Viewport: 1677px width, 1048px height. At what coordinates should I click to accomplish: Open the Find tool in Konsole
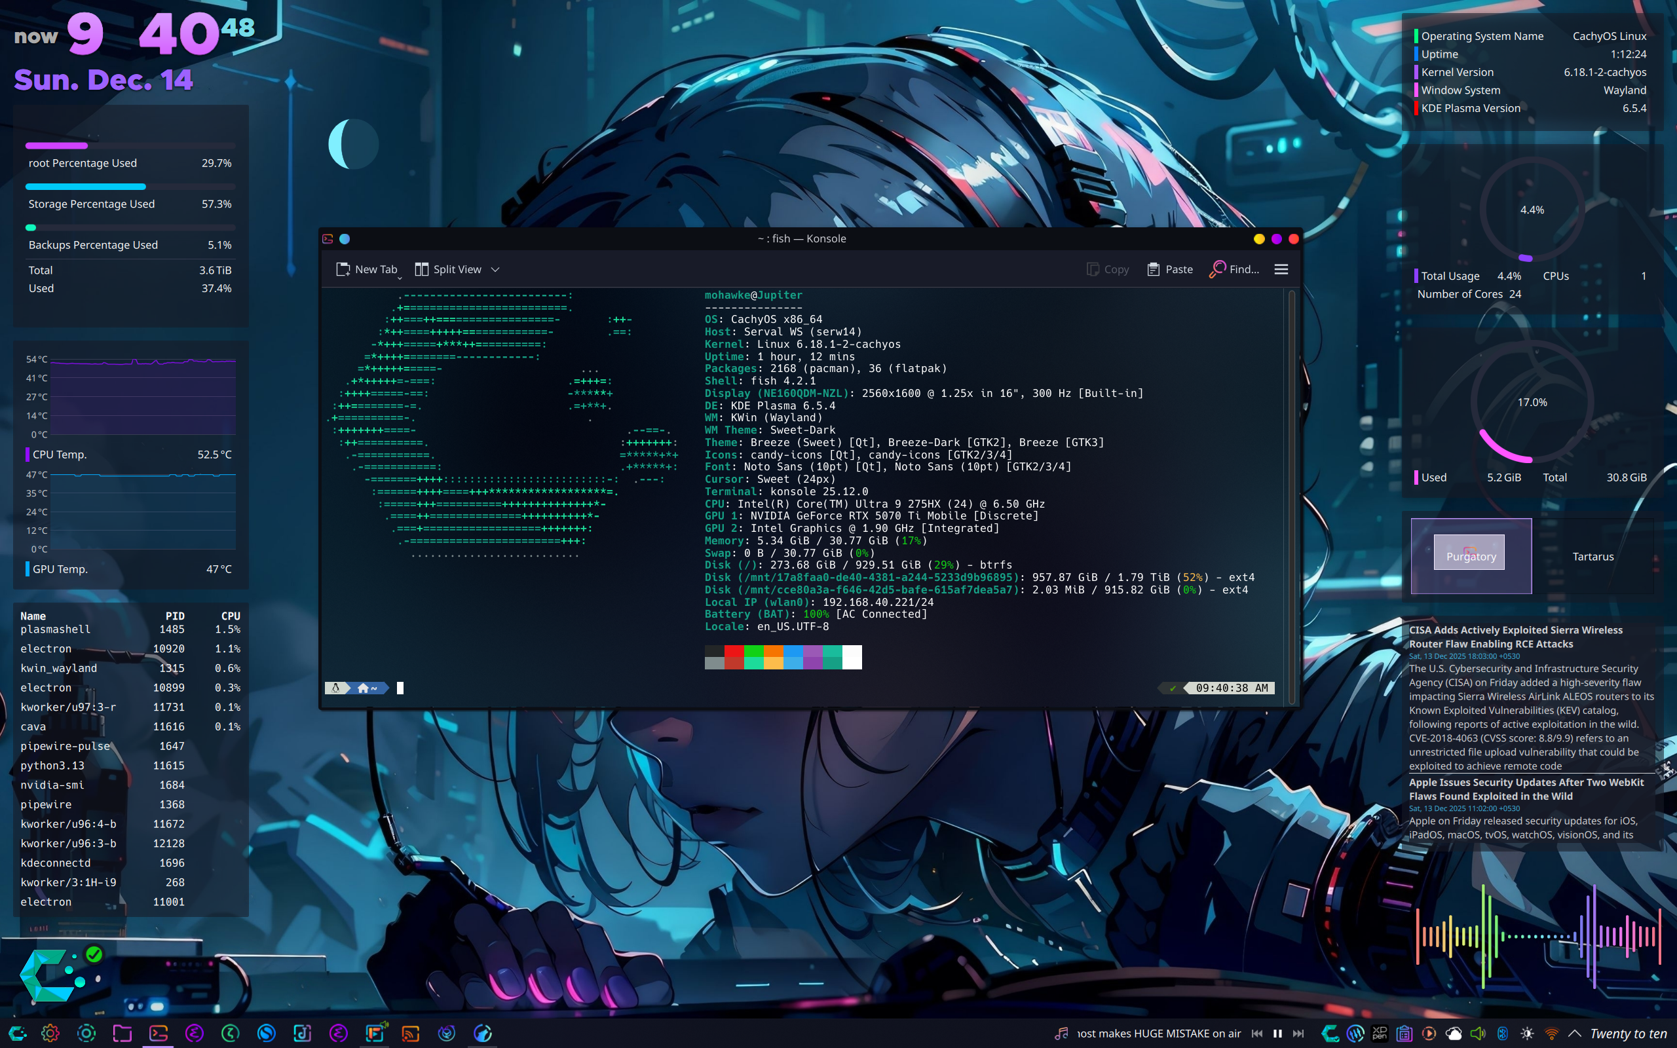point(1234,269)
